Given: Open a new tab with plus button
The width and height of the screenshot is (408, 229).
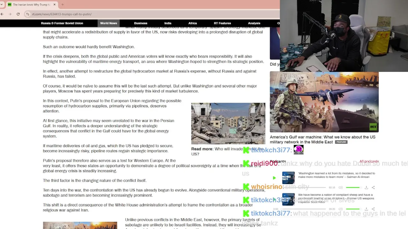Looking at the screenshot, I should (62, 4).
